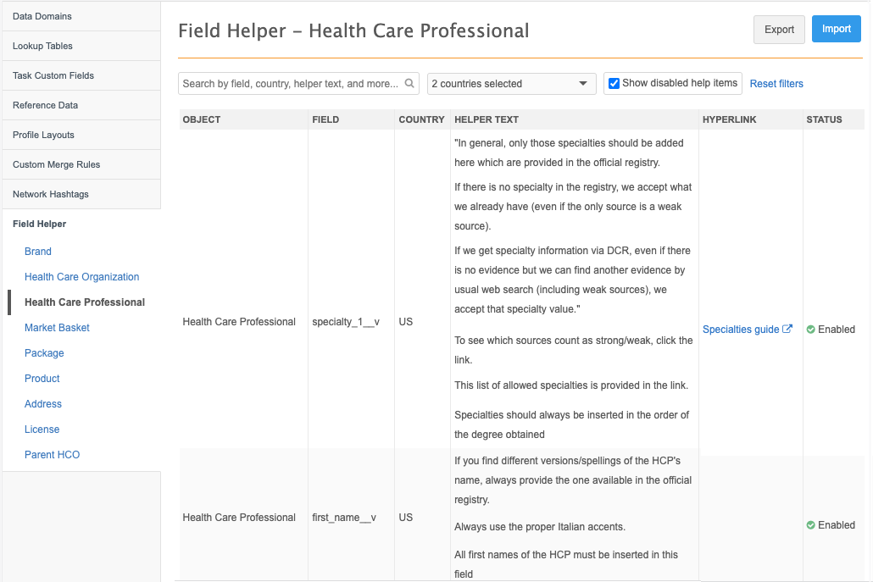Sort by the Country column header

click(x=421, y=119)
